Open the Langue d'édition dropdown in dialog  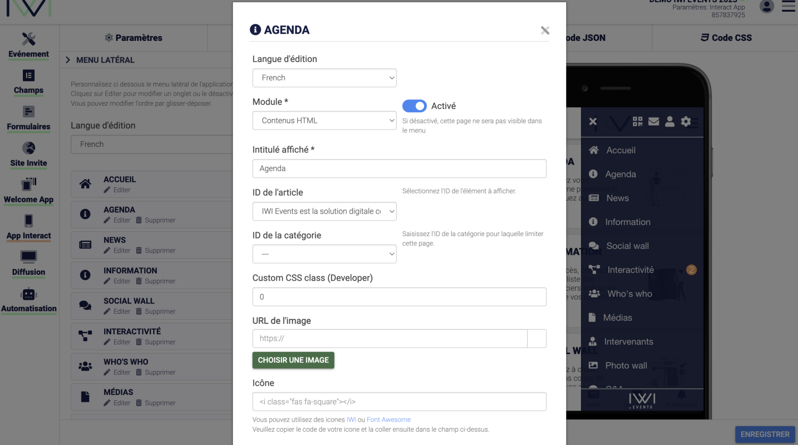click(325, 78)
